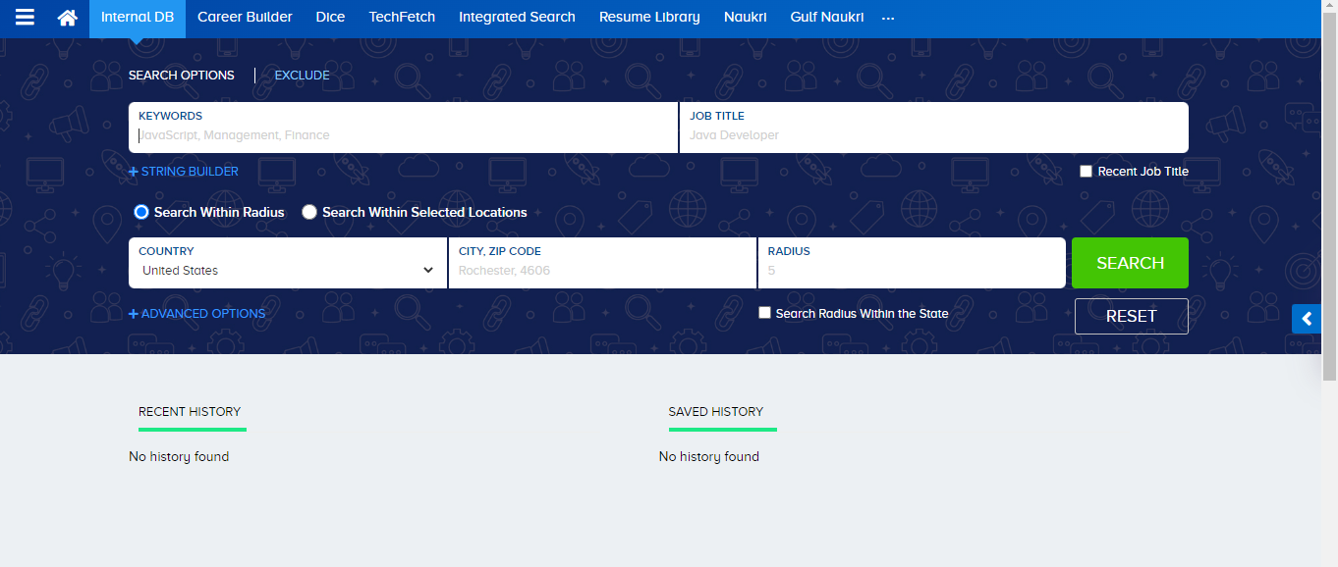Reset the search form
The image size is (1338, 567).
click(1131, 316)
